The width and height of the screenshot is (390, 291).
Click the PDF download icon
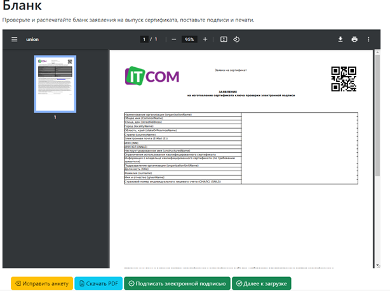(340, 39)
